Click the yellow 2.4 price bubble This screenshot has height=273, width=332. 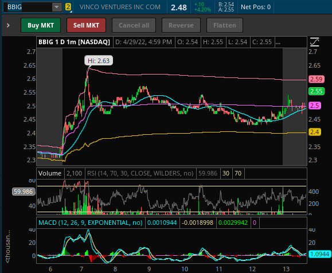point(315,132)
